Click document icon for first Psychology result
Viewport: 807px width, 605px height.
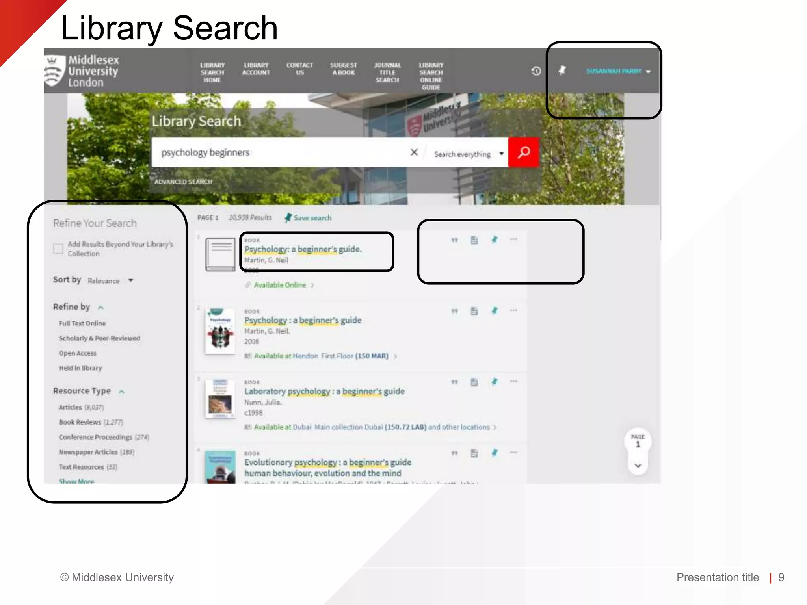pyautogui.click(x=474, y=240)
